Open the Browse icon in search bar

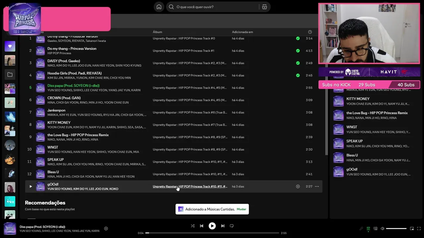(264, 7)
